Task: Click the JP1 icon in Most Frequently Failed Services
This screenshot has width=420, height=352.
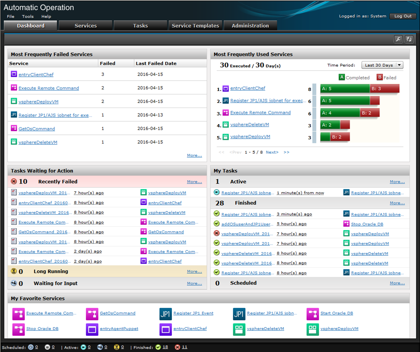Action: (x=14, y=115)
